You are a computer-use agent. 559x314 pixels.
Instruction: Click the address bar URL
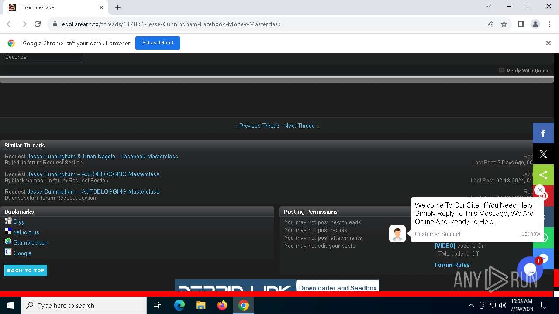tap(171, 24)
